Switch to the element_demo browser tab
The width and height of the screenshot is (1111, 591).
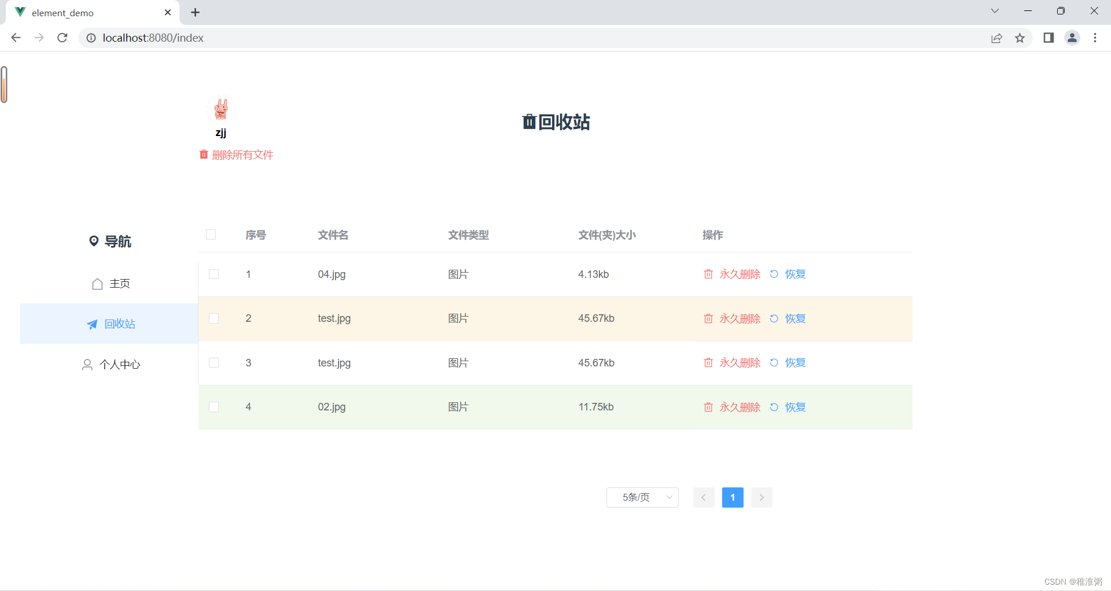point(64,12)
